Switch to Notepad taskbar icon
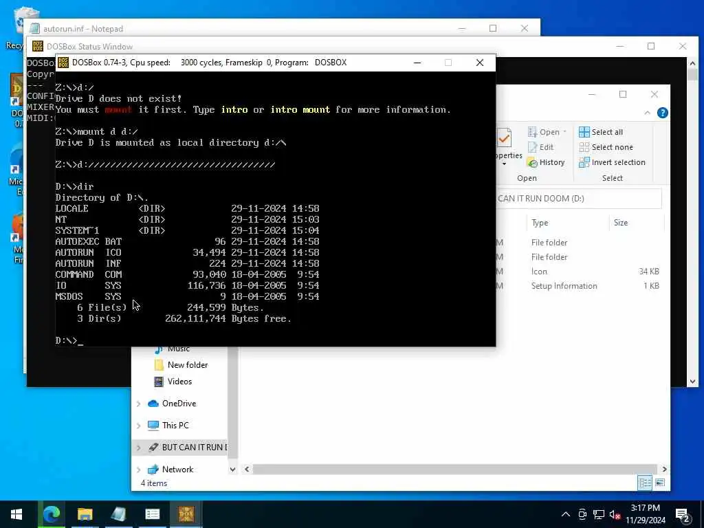 (x=118, y=514)
